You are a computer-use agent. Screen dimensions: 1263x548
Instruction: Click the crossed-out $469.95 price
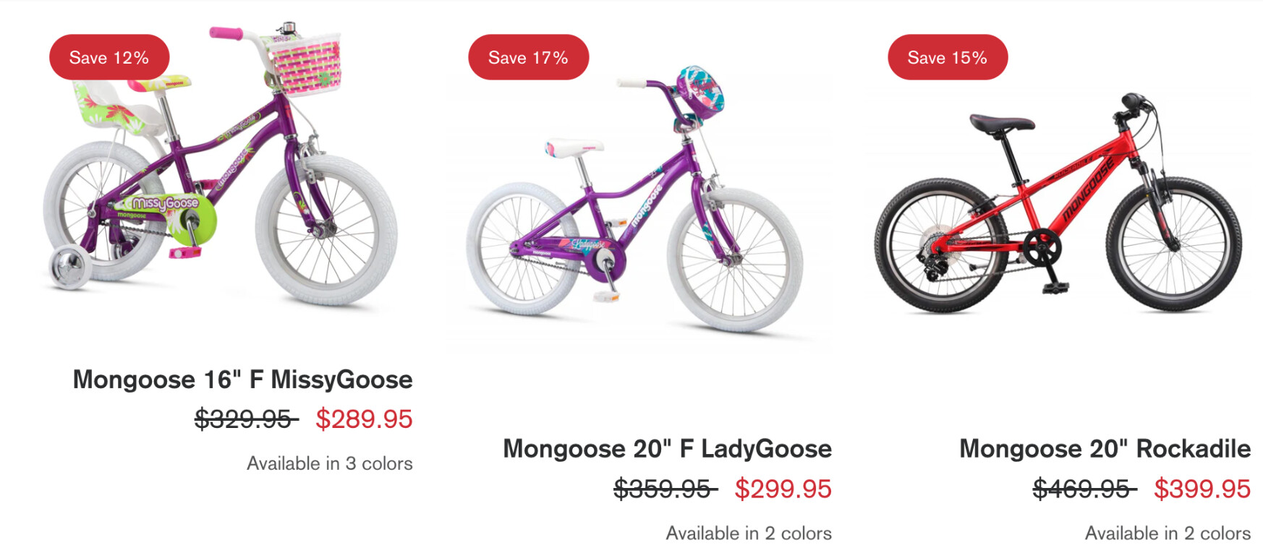pyautogui.click(x=1083, y=489)
